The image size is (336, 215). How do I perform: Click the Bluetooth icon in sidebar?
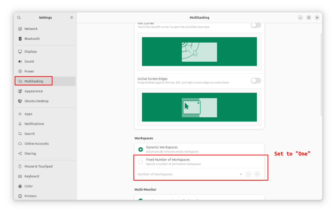20,39
